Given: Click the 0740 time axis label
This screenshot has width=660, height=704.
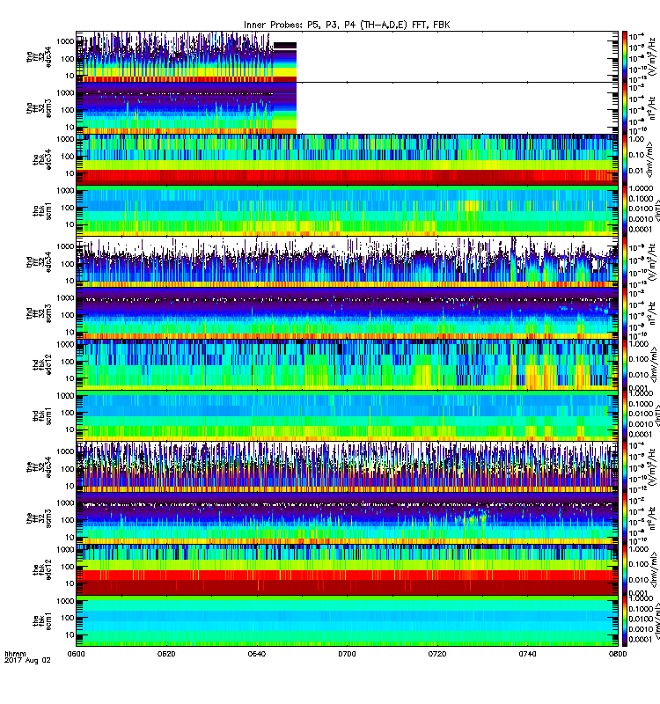Looking at the screenshot, I should tap(527, 654).
